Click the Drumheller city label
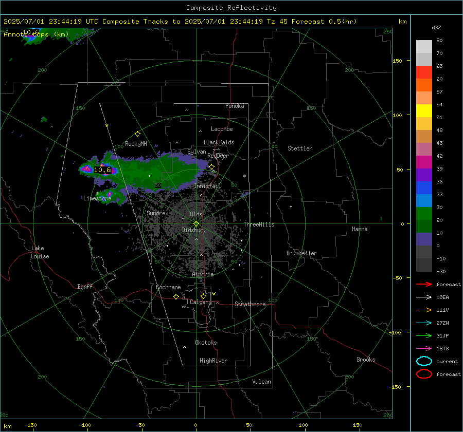463x432 pixels. click(301, 253)
